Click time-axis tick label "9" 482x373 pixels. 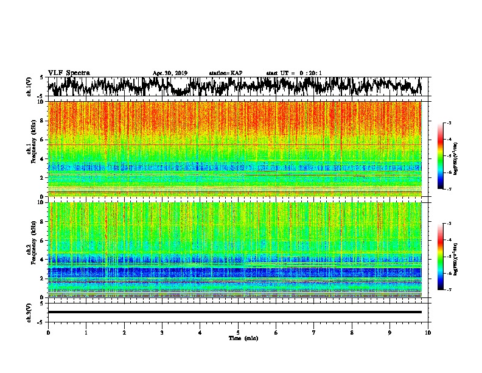pos(389,333)
